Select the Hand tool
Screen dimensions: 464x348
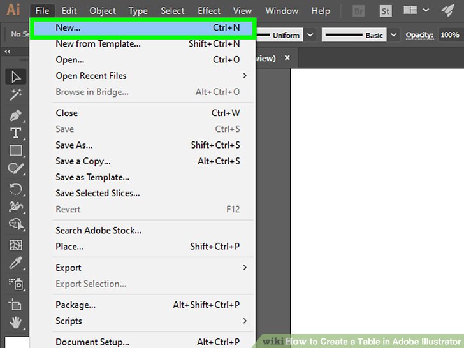point(15,322)
